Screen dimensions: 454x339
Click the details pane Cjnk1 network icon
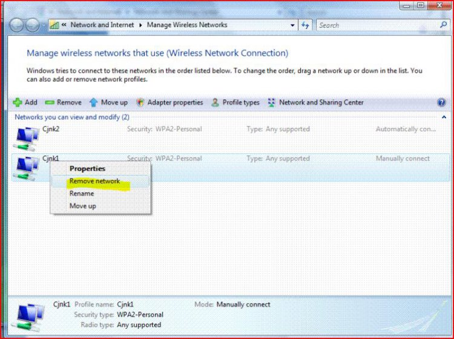[28, 317]
